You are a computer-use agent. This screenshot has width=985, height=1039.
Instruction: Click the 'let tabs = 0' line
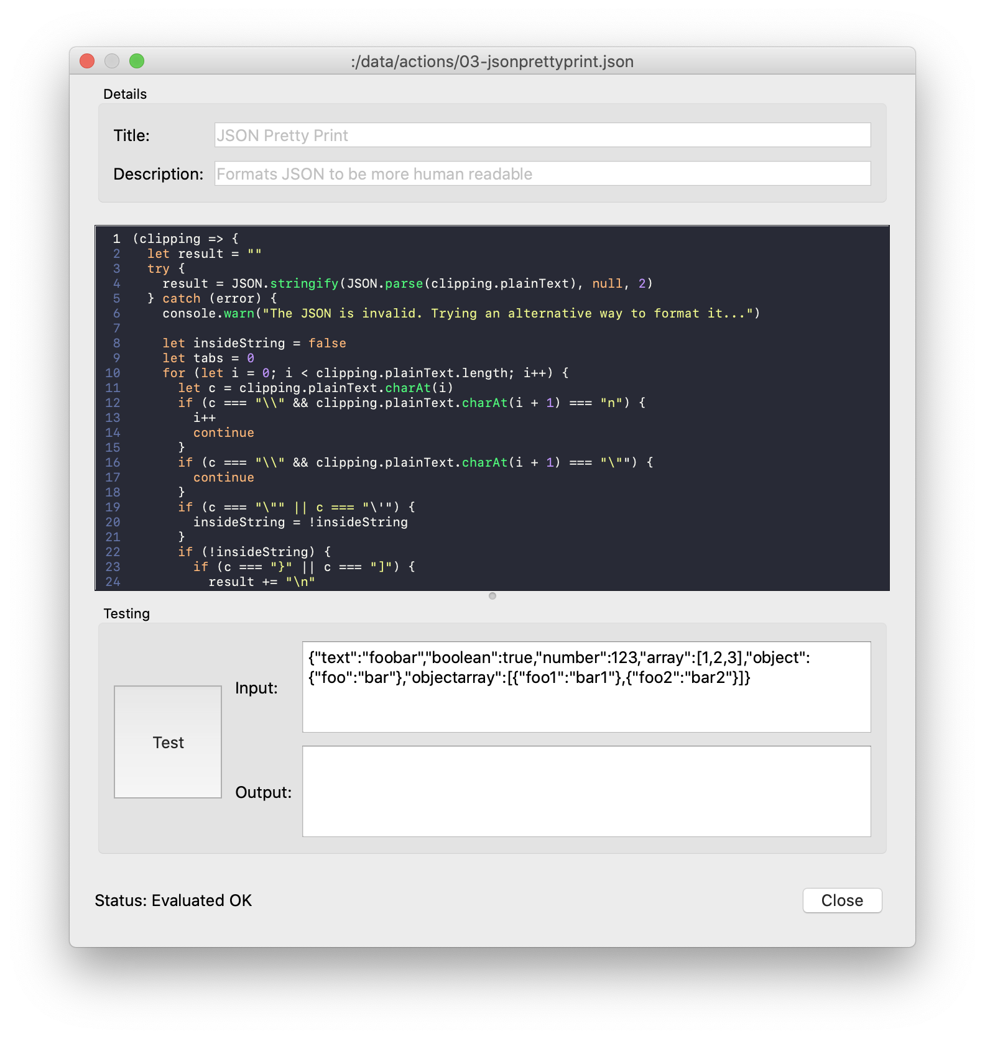coord(208,358)
